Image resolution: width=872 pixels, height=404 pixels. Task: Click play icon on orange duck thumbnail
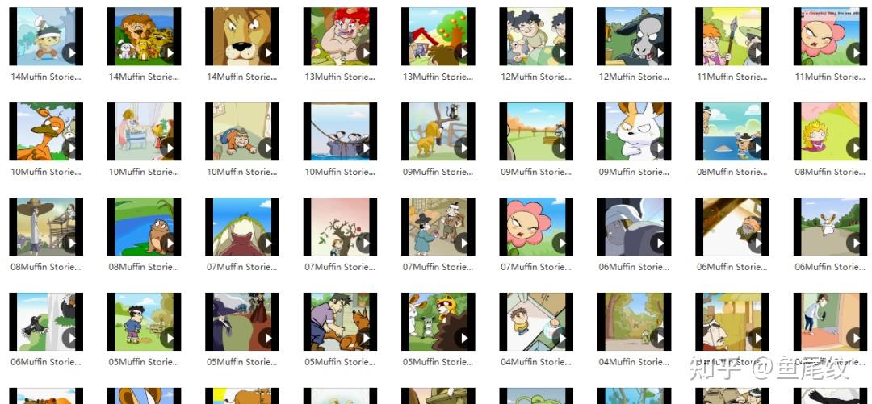[x=71, y=148]
